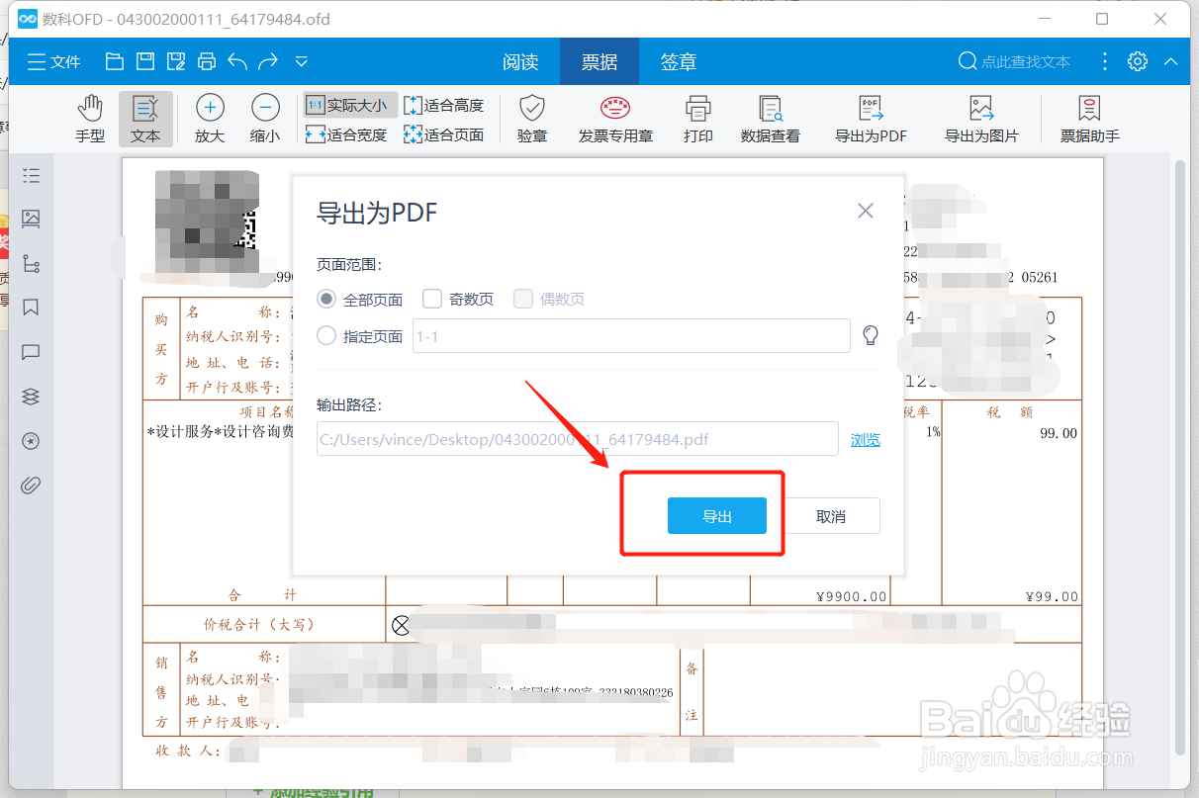Switch to the 签章 (Signature) tab

(x=679, y=60)
